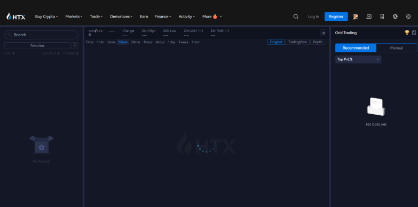This screenshot has height=207, width=418.
Task: Select the 1week chart interval
Action: (x=184, y=42)
